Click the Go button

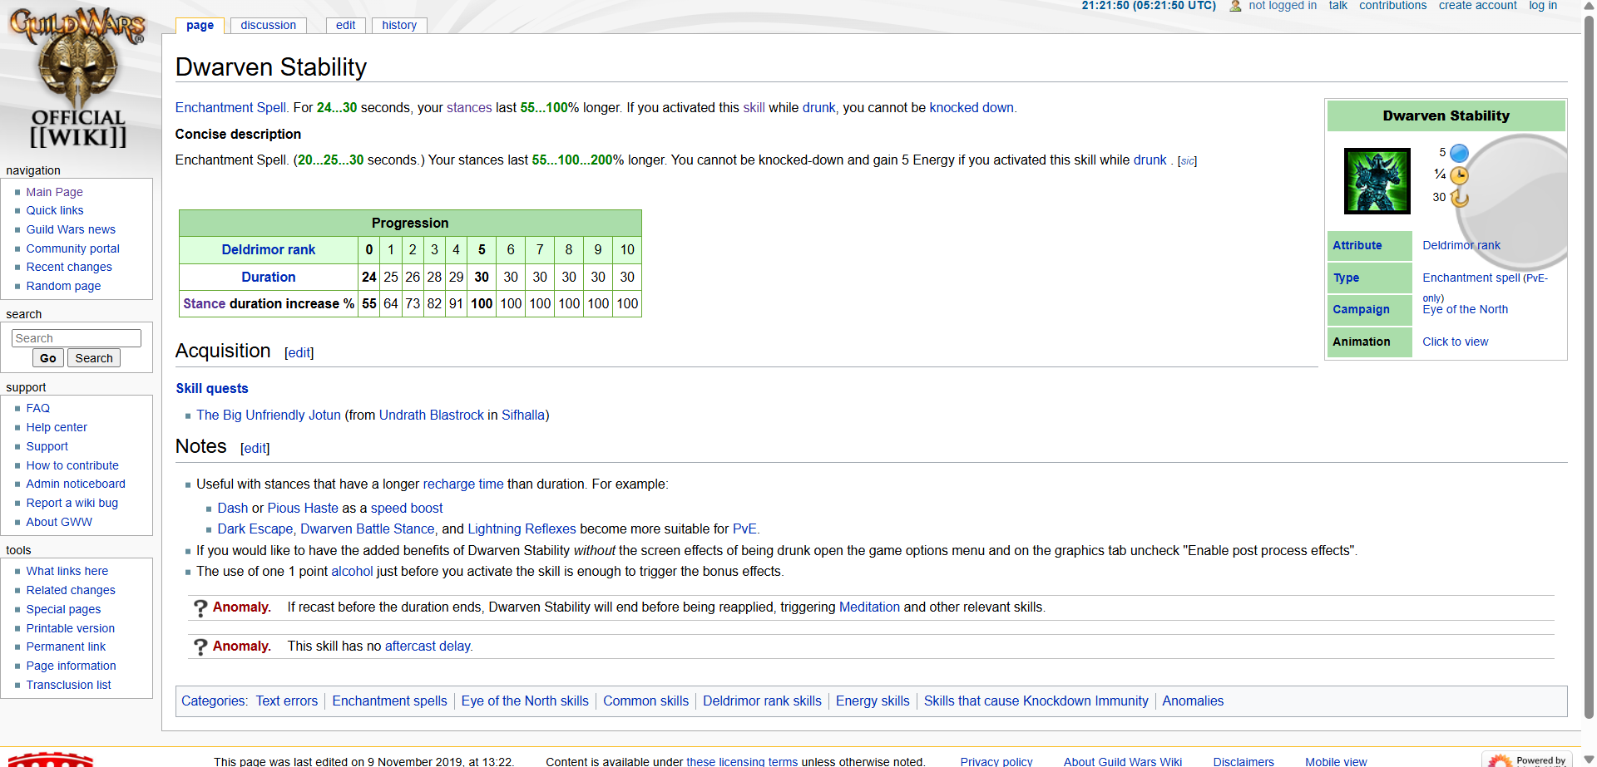tap(48, 358)
